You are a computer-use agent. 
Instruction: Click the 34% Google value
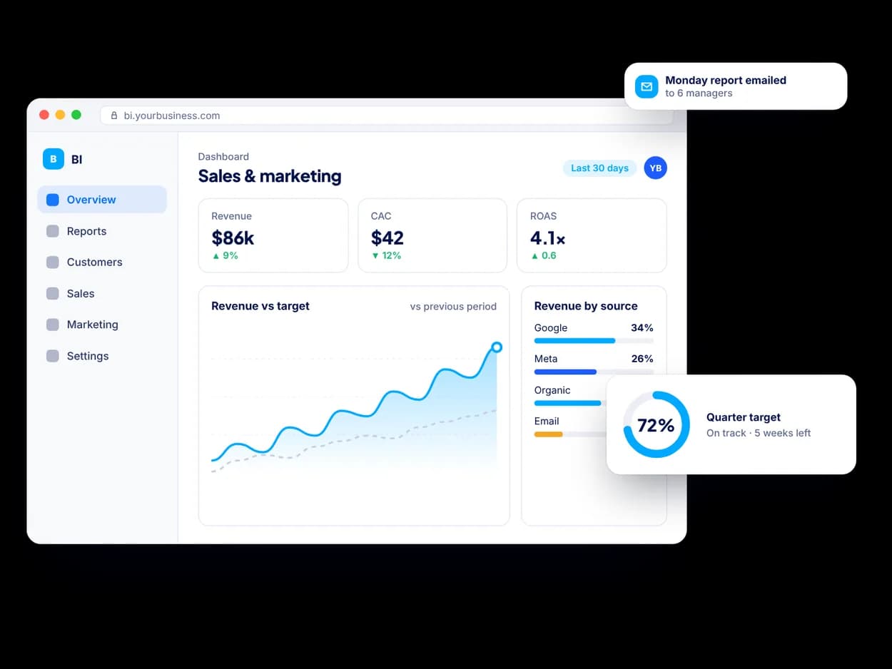pos(642,328)
